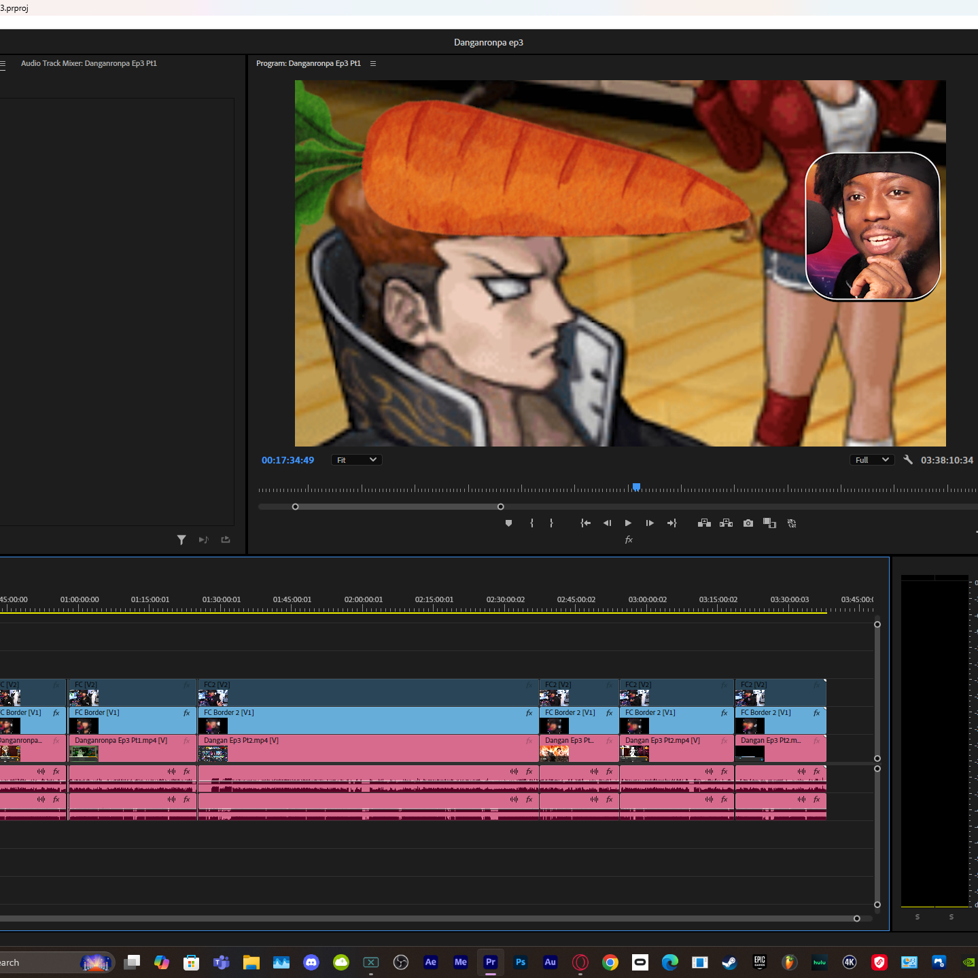Viewport: 978px width, 978px height.
Task: Click the play in-to-out icon in Audio Mixer
Action: (204, 540)
